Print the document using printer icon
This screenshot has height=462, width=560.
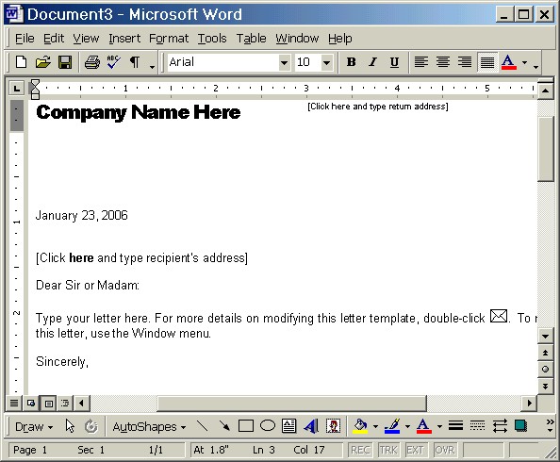(x=92, y=62)
